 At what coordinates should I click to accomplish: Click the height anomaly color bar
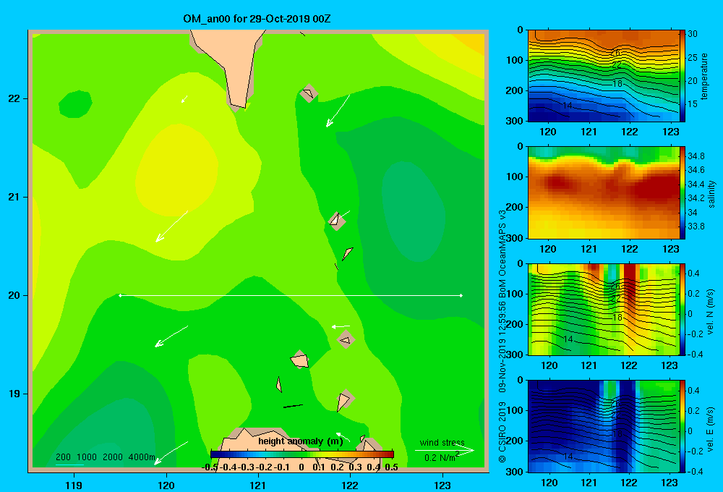click(x=302, y=454)
